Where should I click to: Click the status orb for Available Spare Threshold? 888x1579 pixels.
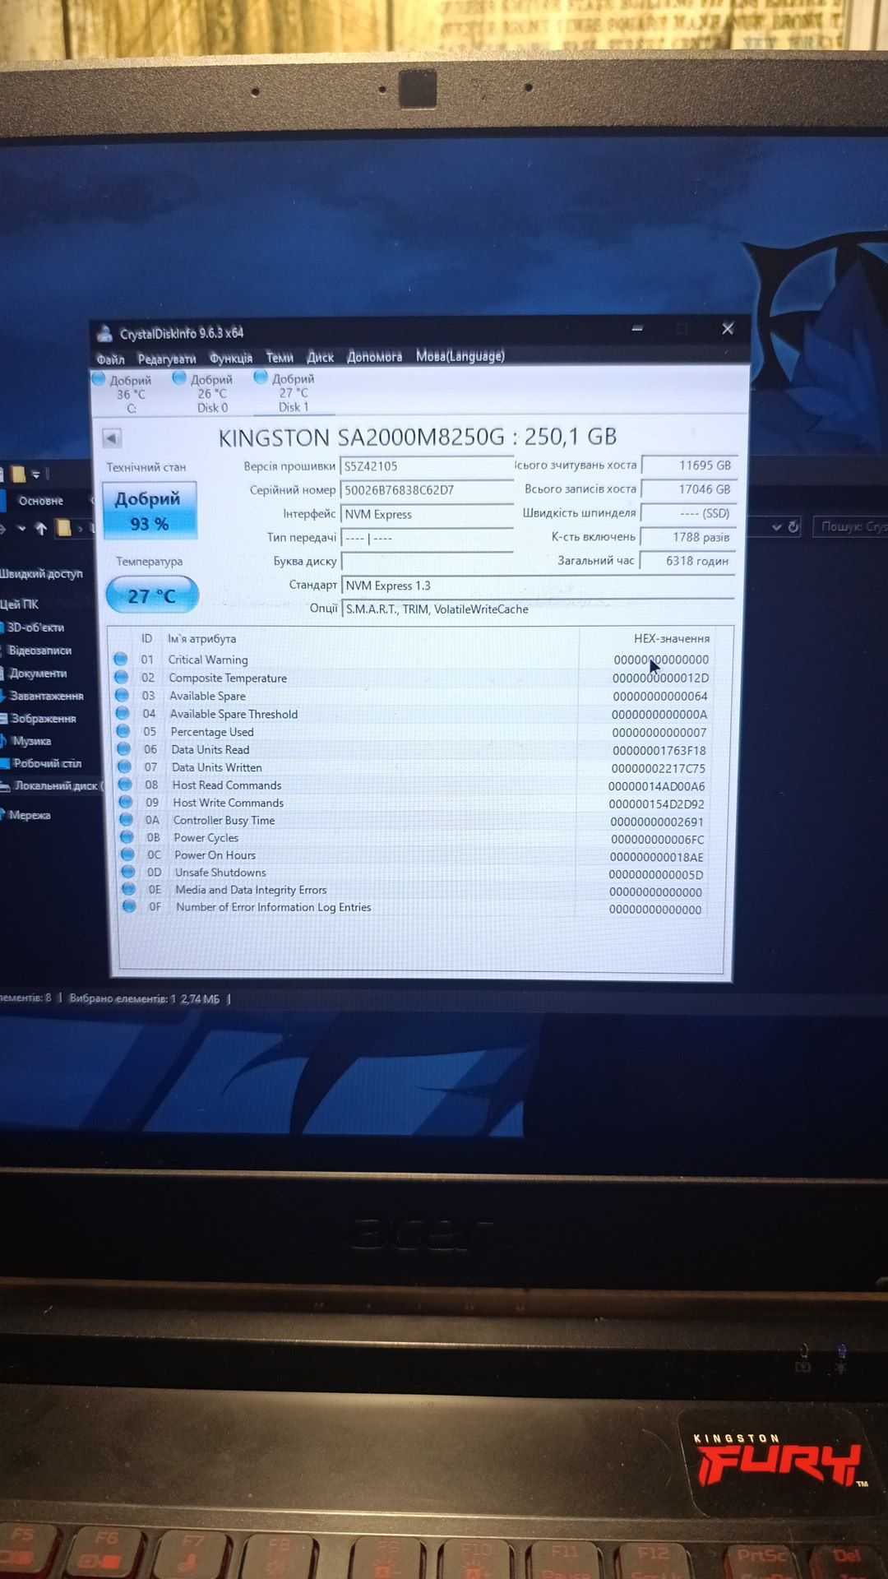123,713
